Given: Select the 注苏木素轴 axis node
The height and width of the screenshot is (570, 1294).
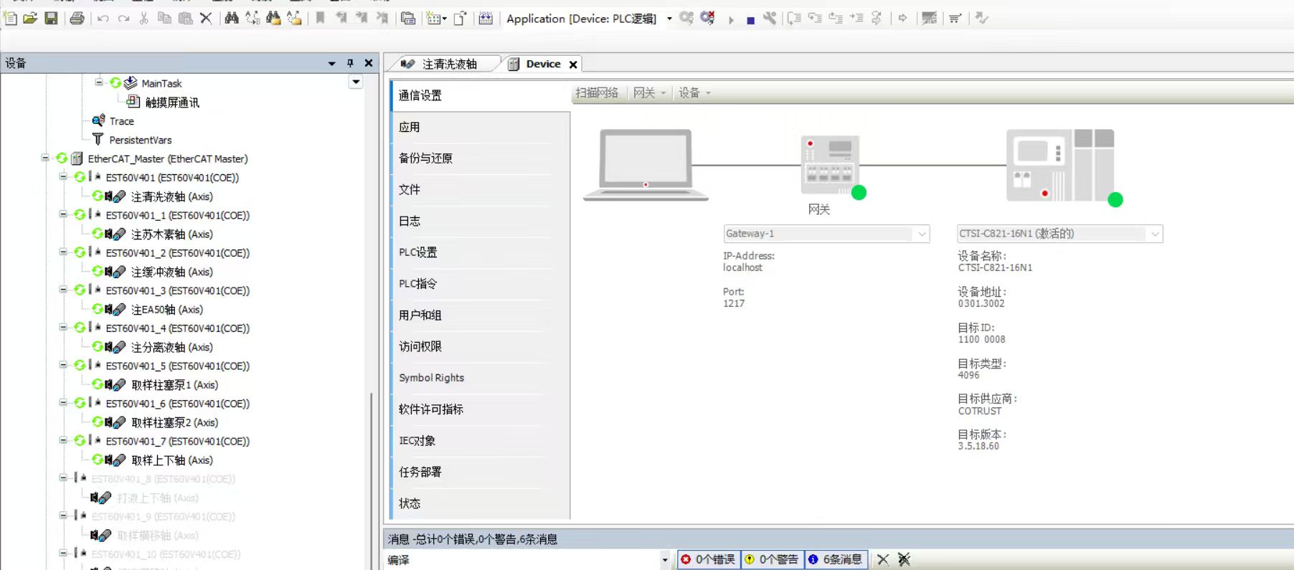Looking at the screenshot, I should [x=171, y=234].
